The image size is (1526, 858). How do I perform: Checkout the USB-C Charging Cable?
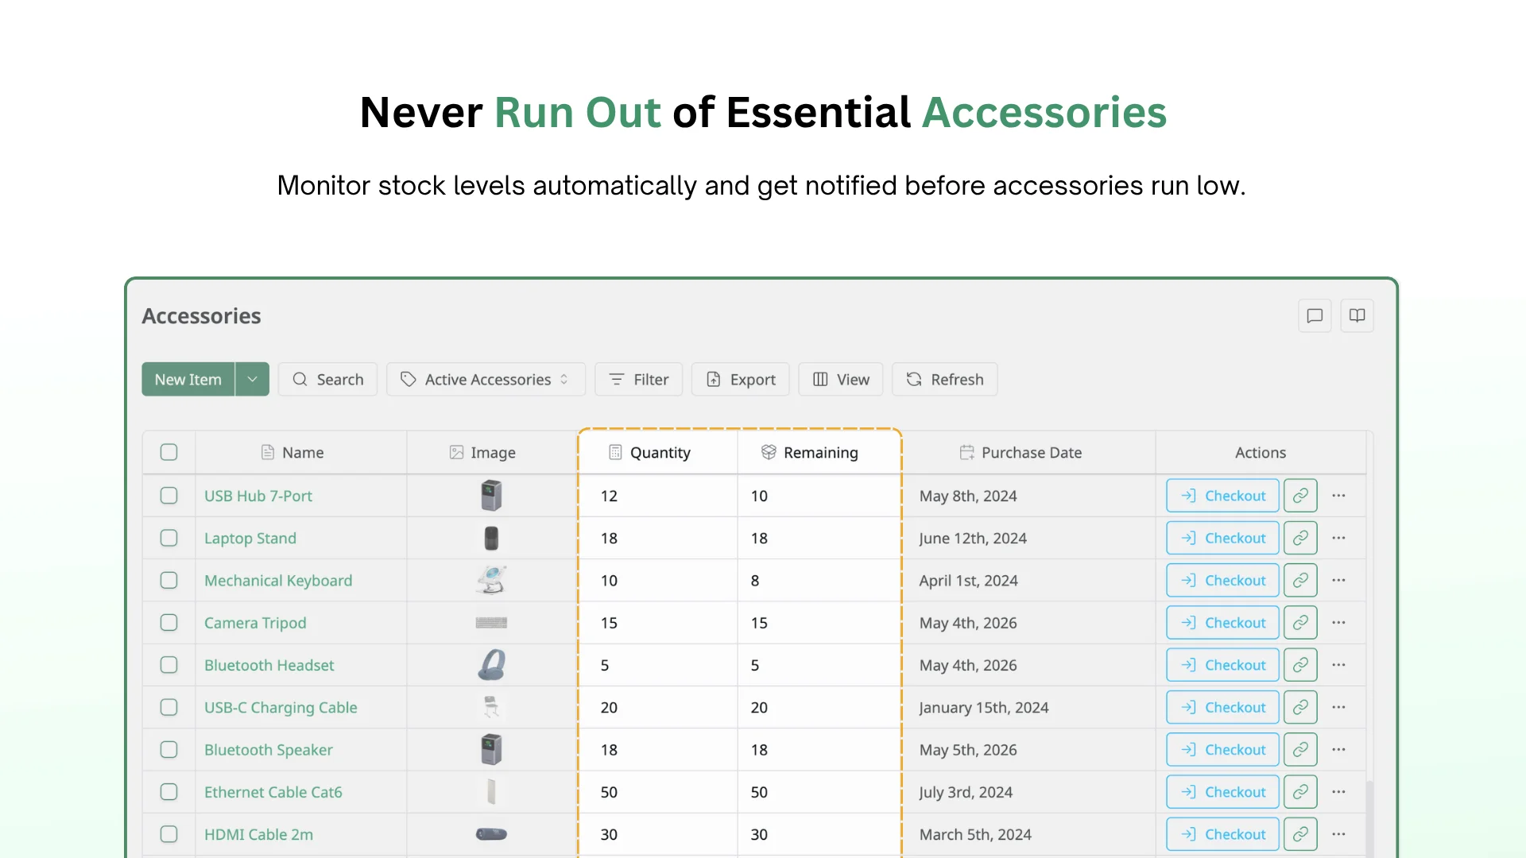[1222, 707]
